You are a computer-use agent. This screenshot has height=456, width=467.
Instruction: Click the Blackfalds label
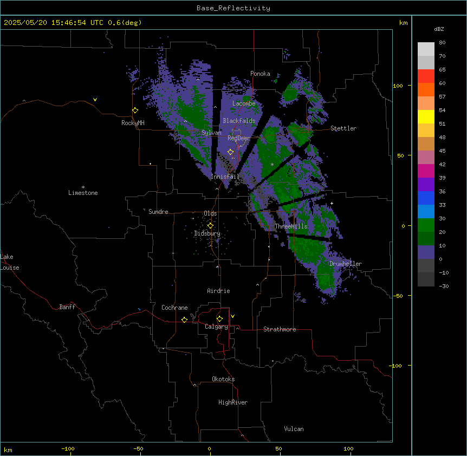coord(239,121)
